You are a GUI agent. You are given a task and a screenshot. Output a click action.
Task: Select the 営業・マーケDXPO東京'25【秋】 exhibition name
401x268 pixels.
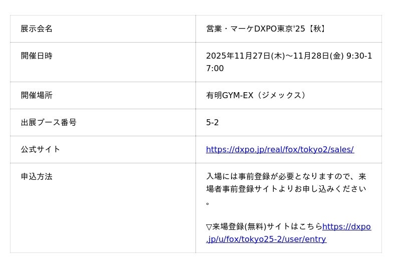267,29
